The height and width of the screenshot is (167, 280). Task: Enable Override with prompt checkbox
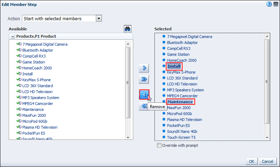coord(159,145)
